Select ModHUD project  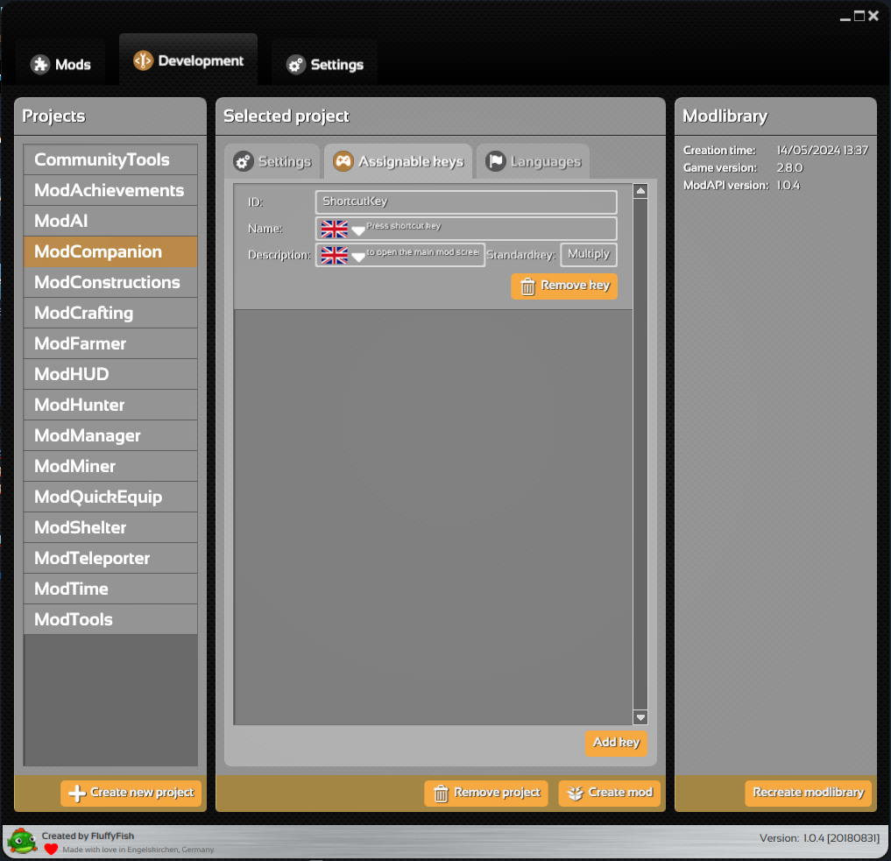(110, 374)
